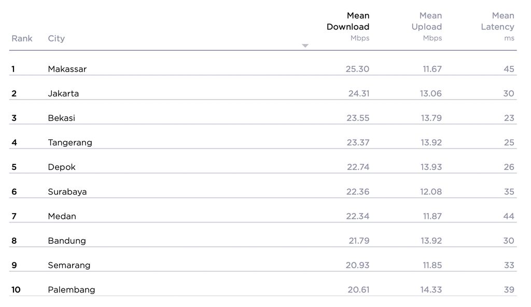Click the Rank column header
Viewport: 531px width, 307px height.
22,38
